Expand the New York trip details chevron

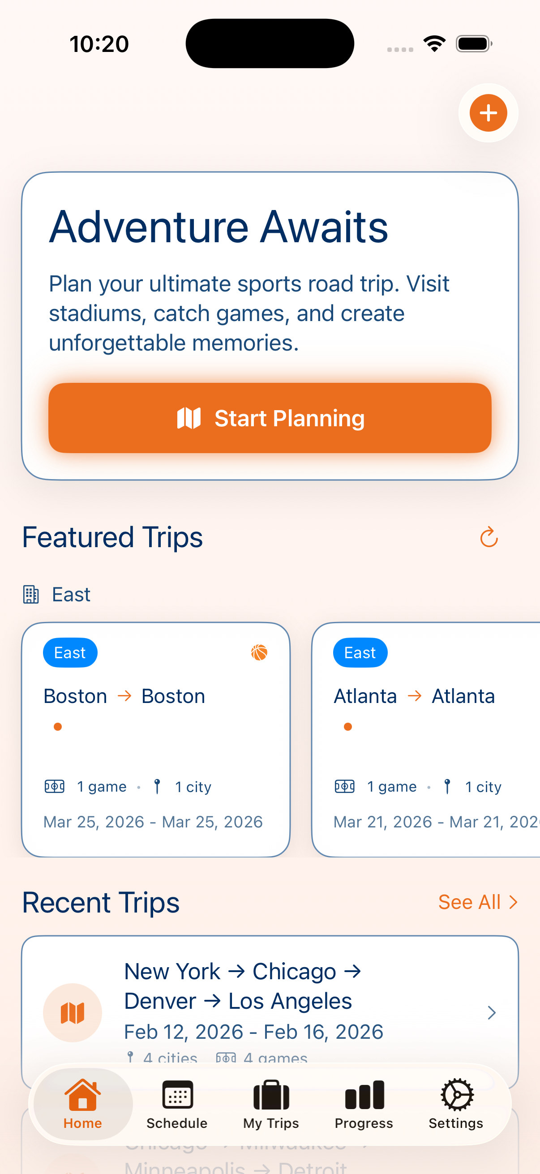[x=491, y=1013]
